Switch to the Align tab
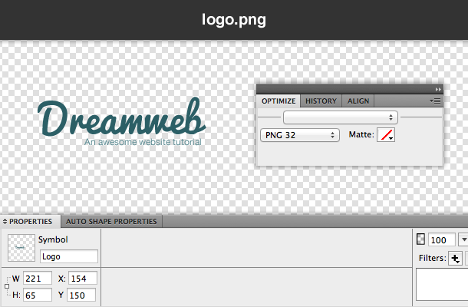468x307 pixels. click(358, 101)
